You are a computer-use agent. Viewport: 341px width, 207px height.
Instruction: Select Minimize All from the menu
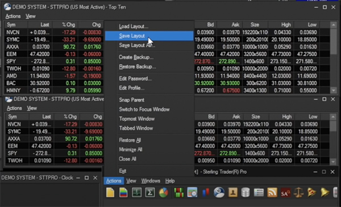(x=149, y=150)
